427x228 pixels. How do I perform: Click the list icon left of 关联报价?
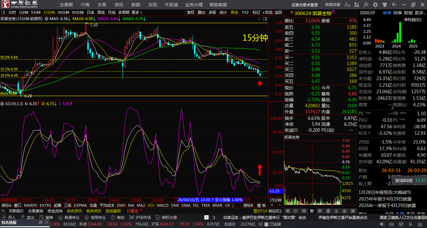coord(3,211)
